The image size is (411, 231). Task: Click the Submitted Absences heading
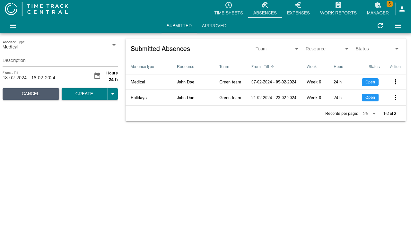click(160, 49)
